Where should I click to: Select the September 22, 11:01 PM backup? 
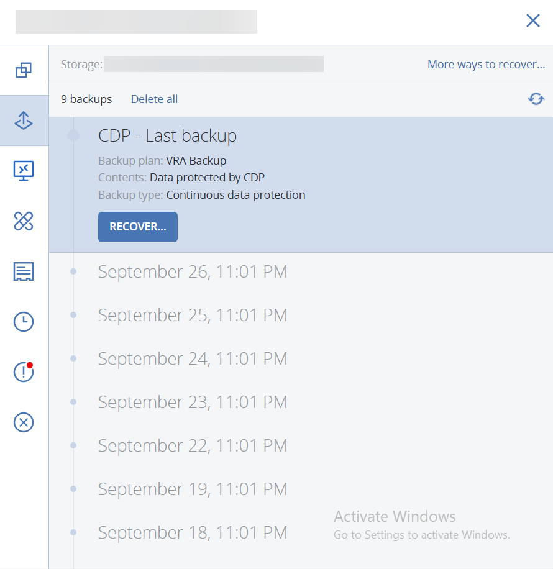point(193,446)
